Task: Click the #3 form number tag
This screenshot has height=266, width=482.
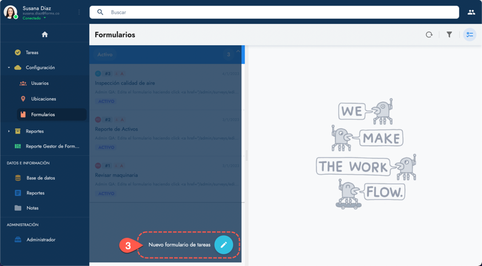Action: tap(108, 73)
